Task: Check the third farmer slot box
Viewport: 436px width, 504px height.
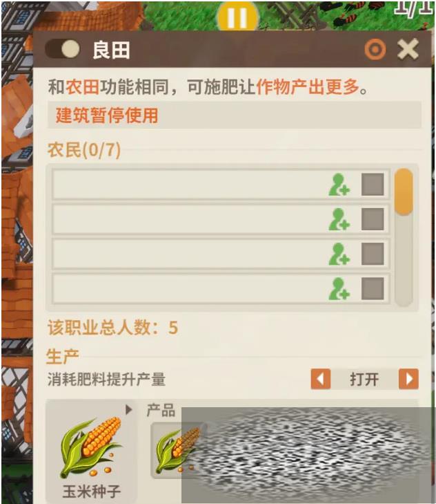Action: pos(373,254)
